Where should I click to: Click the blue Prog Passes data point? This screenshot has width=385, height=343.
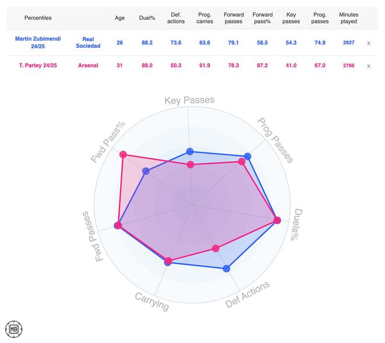coord(247,157)
